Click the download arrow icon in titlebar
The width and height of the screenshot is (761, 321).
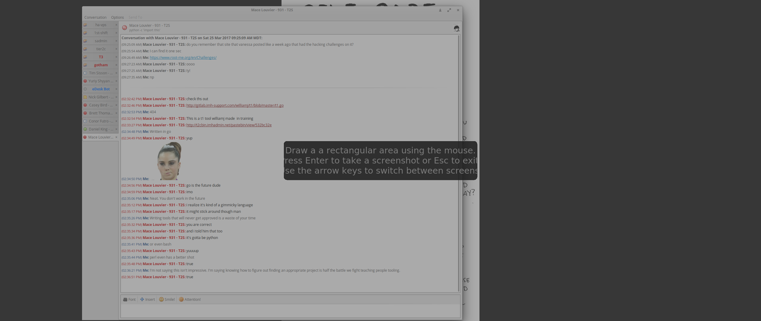pyautogui.click(x=440, y=10)
